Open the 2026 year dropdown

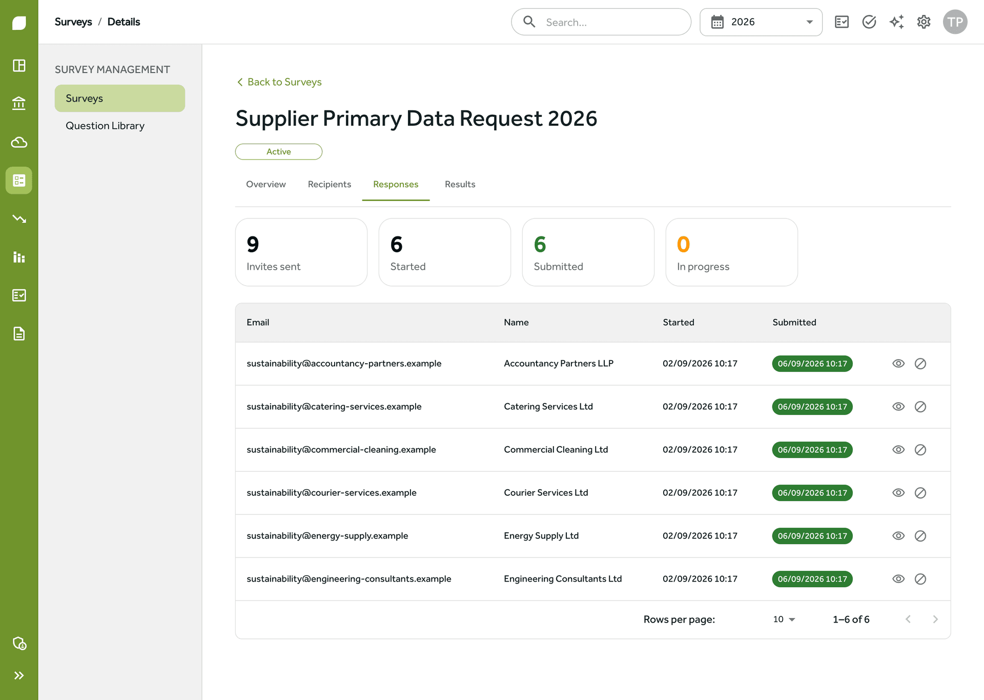click(761, 22)
